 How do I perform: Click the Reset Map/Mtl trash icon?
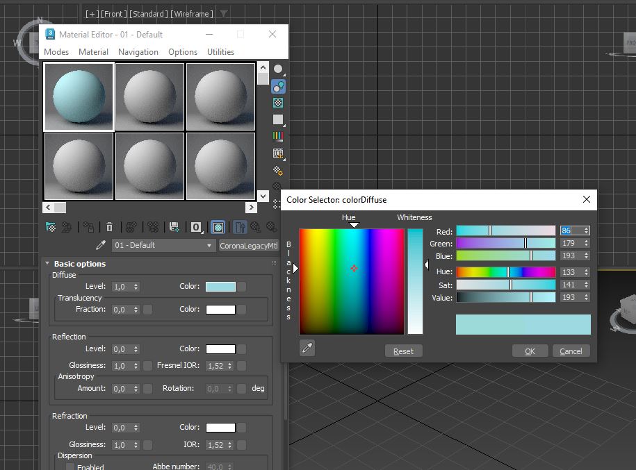[109, 227]
